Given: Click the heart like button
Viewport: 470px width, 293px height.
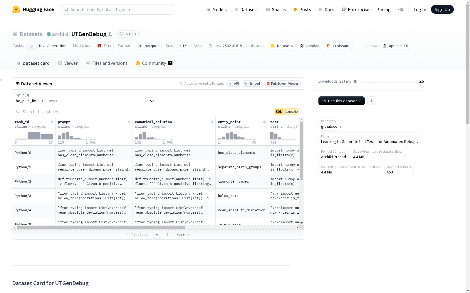Looking at the screenshot, I should pyautogui.click(x=125, y=34).
